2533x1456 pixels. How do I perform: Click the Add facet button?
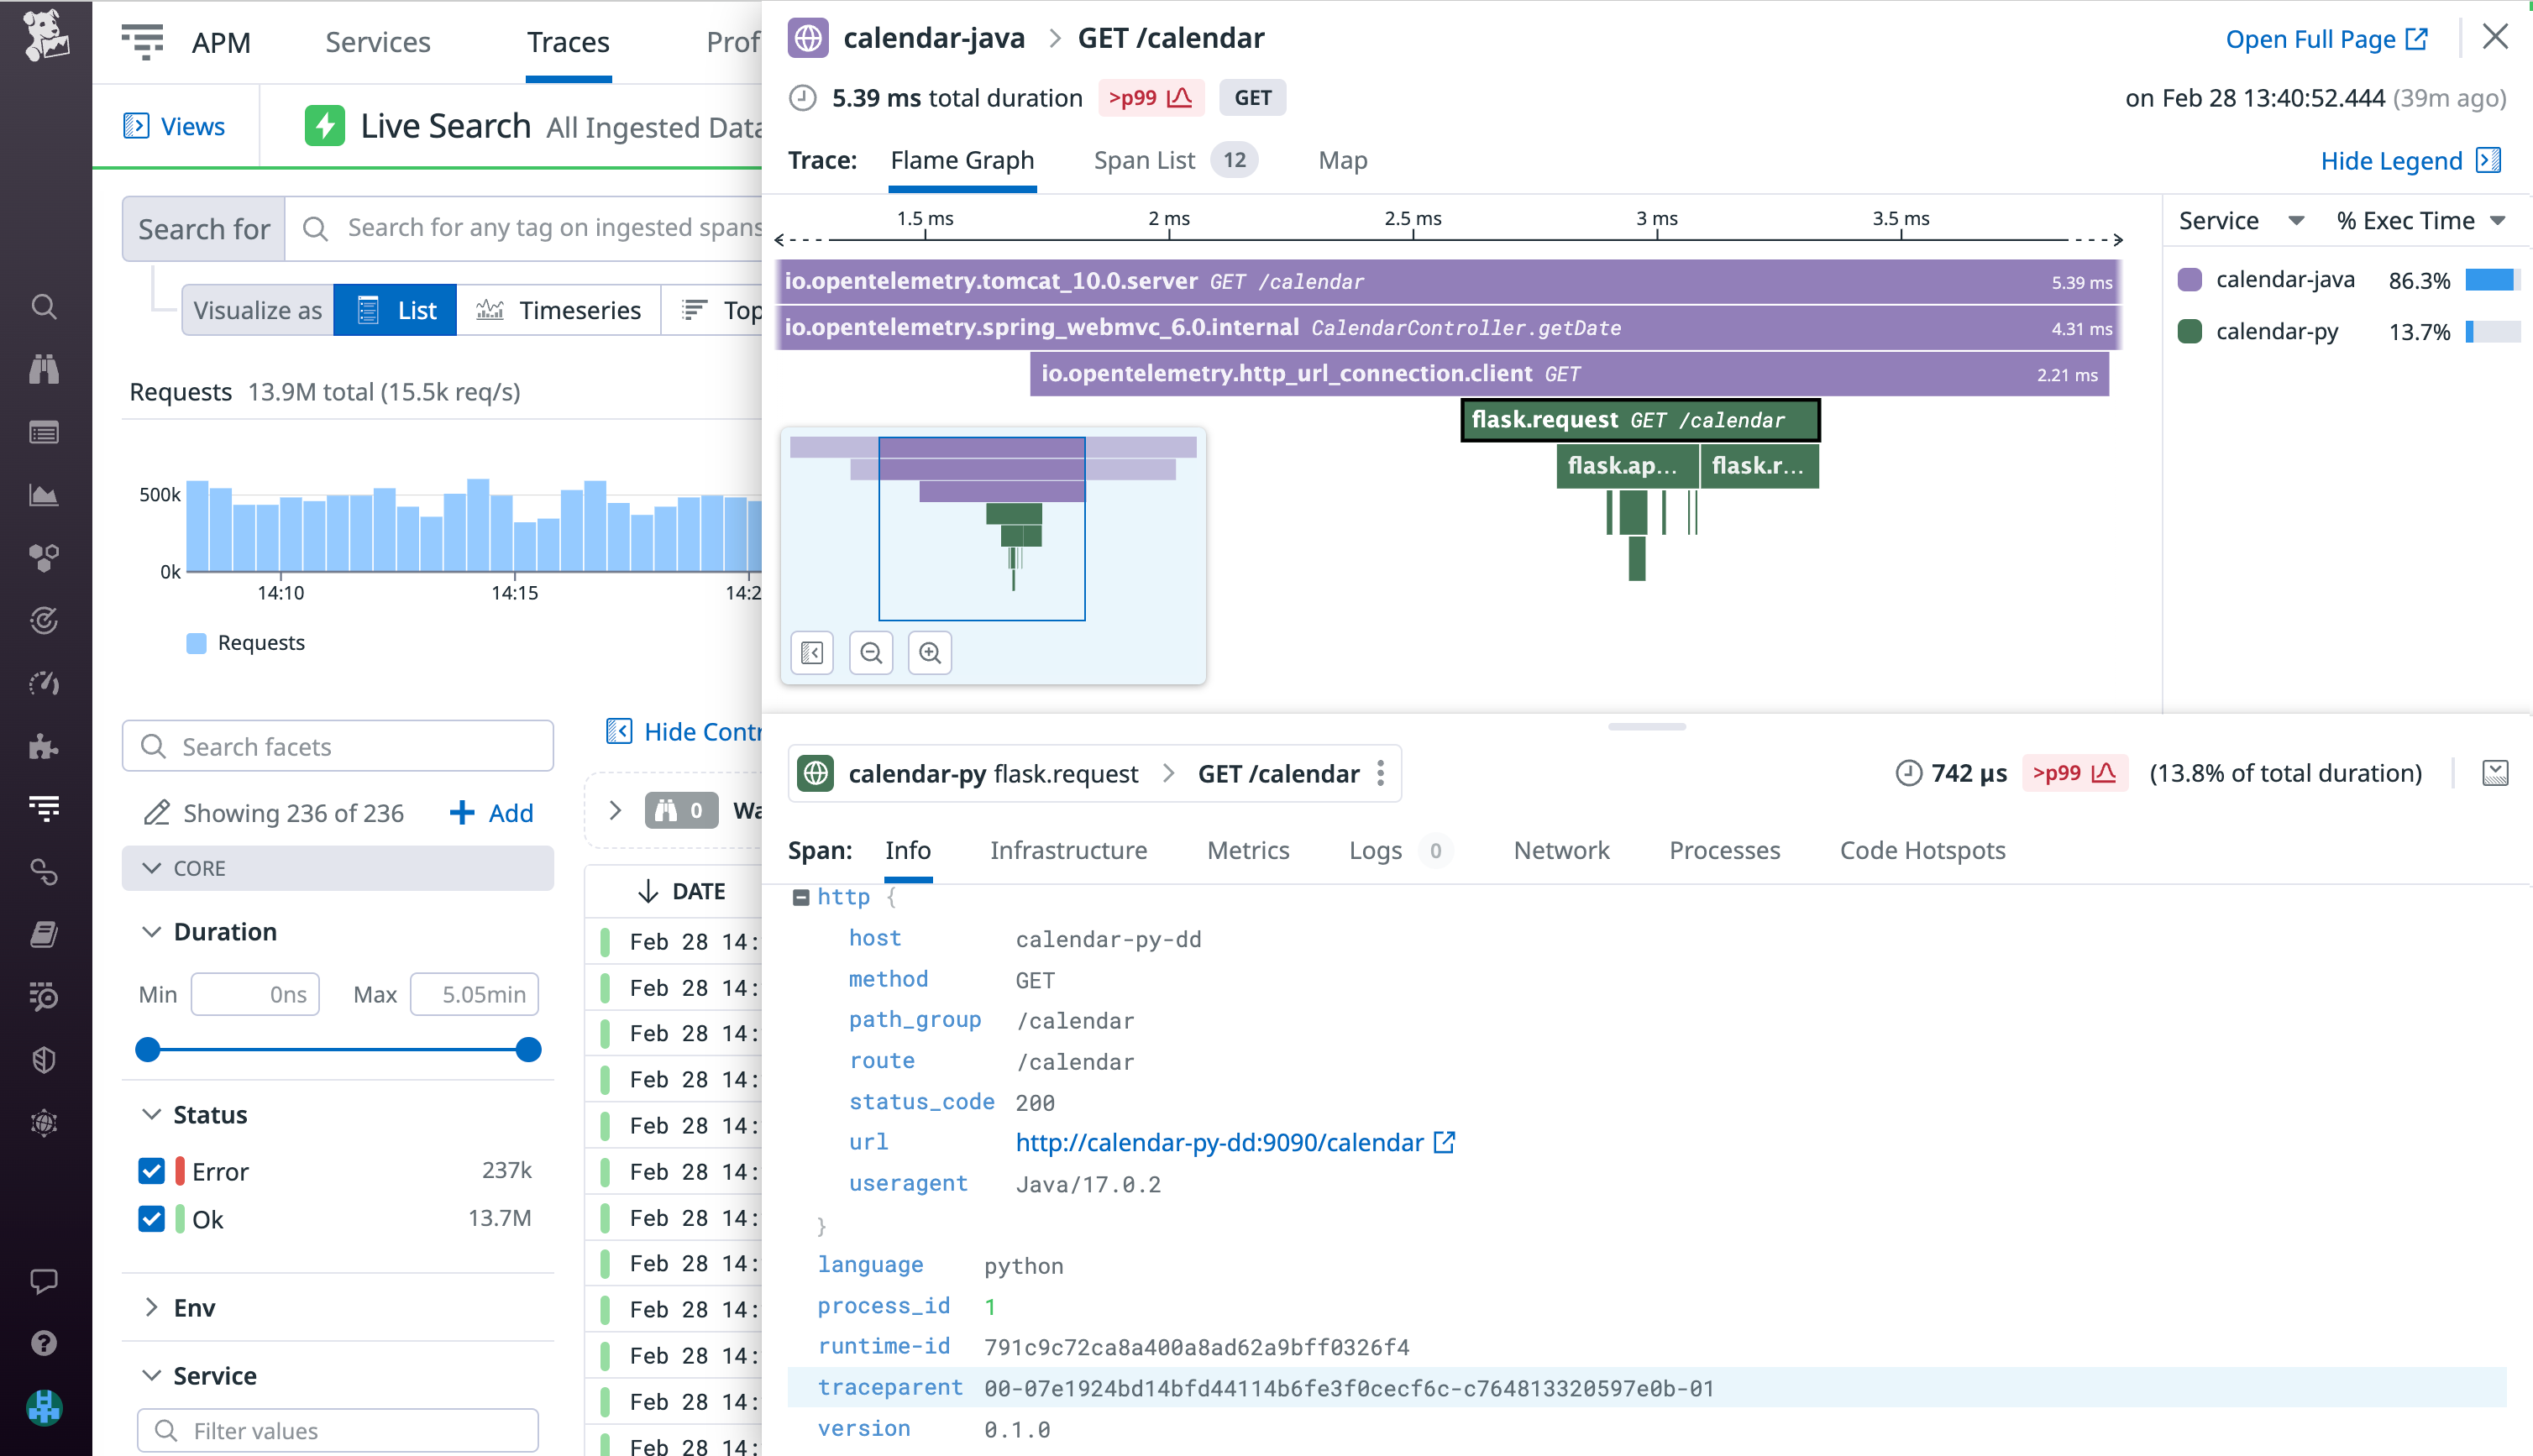tap(491, 813)
